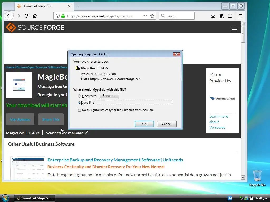Screen dimensions: 270x202
Task: Click the MagicBox-1.0.4.7z file icon in dialog
Action: [x=78, y=68]
